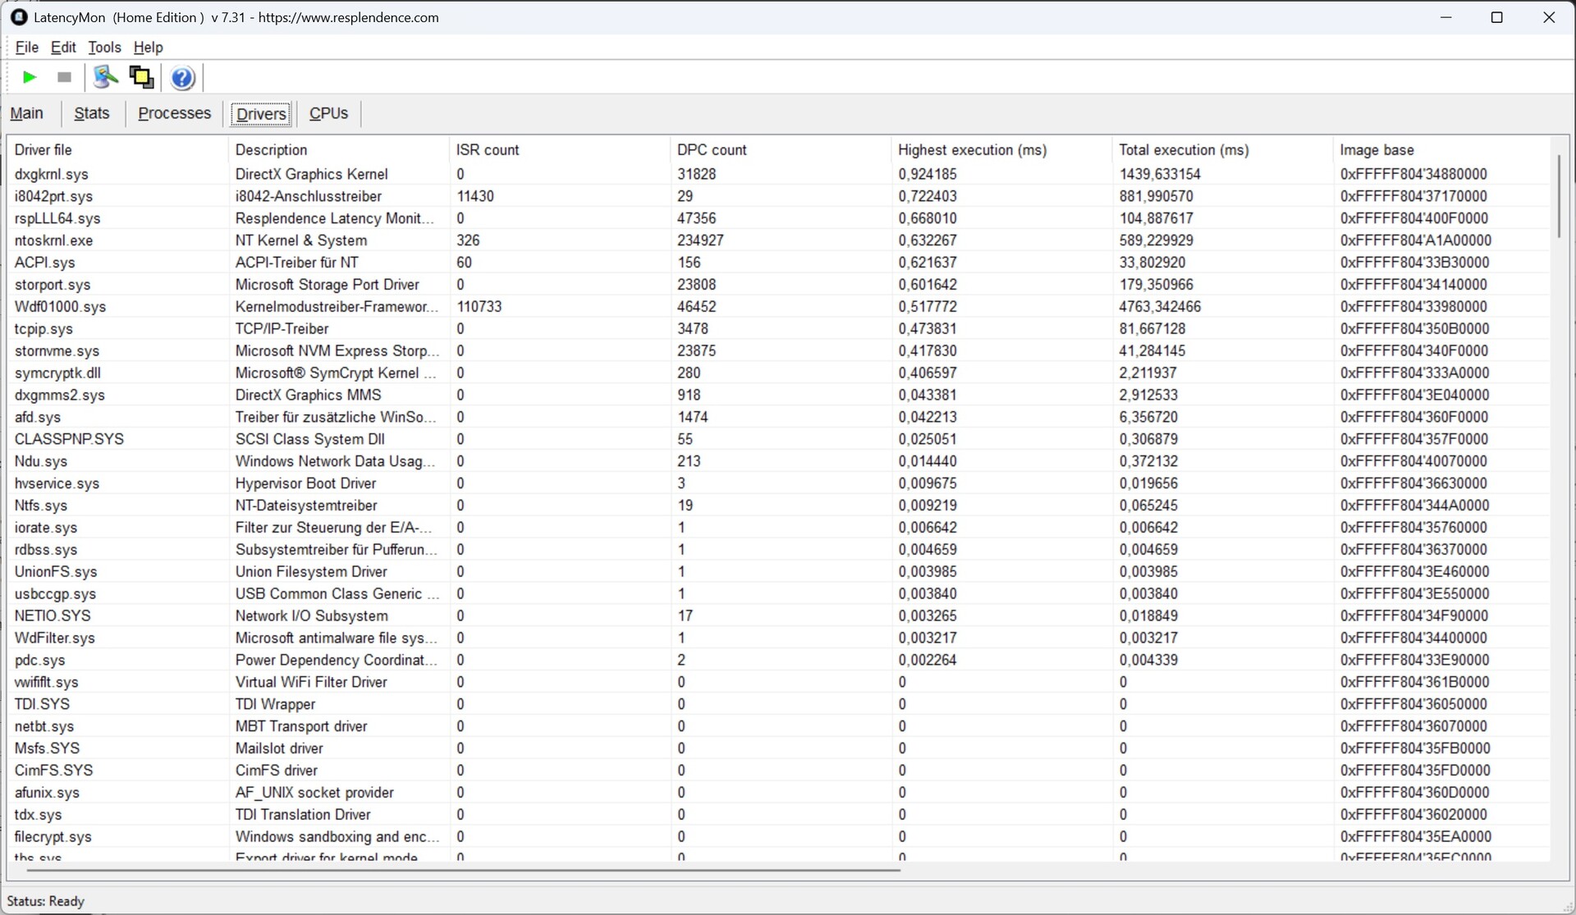Switch to the Main tab
This screenshot has width=1576, height=915.
26,113
